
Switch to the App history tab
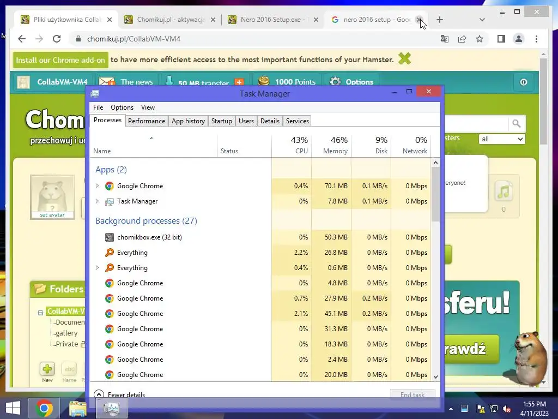click(188, 121)
